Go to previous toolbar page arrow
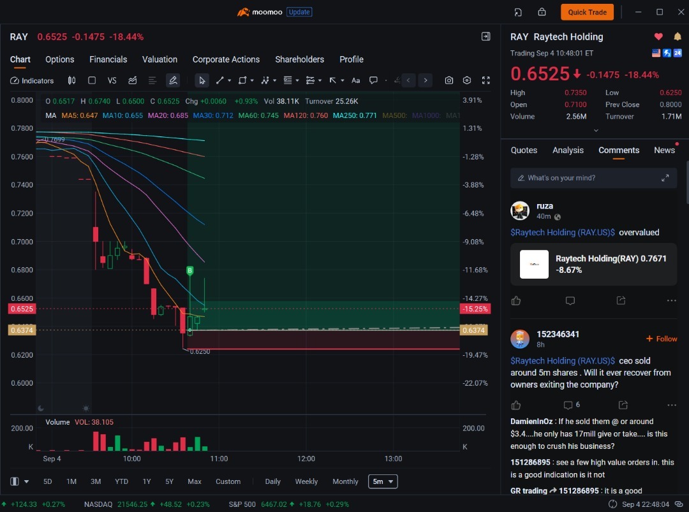This screenshot has width=689, height=512. click(408, 80)
